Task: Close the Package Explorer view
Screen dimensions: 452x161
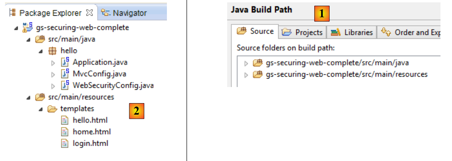Action: pos(89,13)
